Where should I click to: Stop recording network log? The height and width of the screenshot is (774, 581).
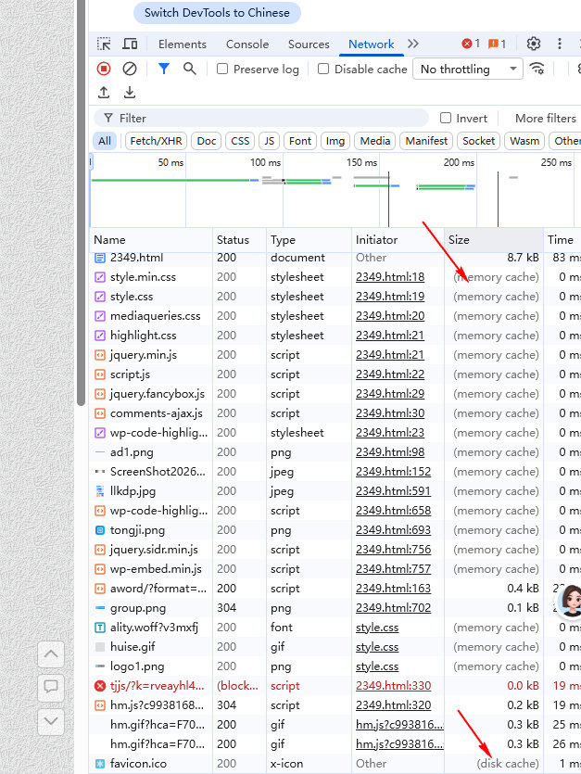click(104, 69)
